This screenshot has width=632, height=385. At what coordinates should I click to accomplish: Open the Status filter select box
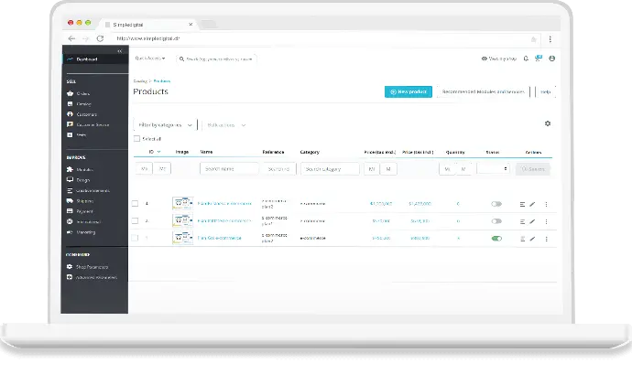[x=493, y=169]
